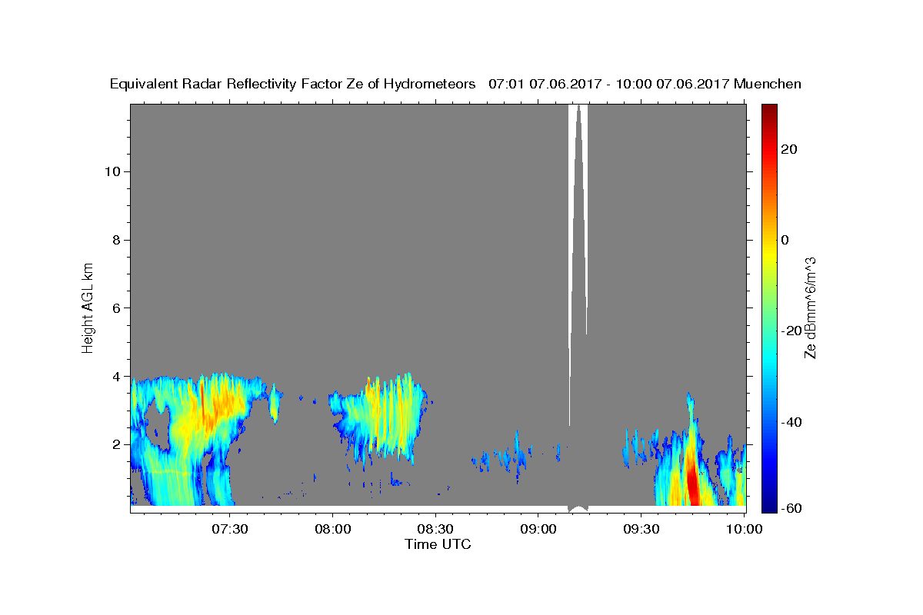
Task: Click the yellow region of the colorbar
Action: click(768, 254)
